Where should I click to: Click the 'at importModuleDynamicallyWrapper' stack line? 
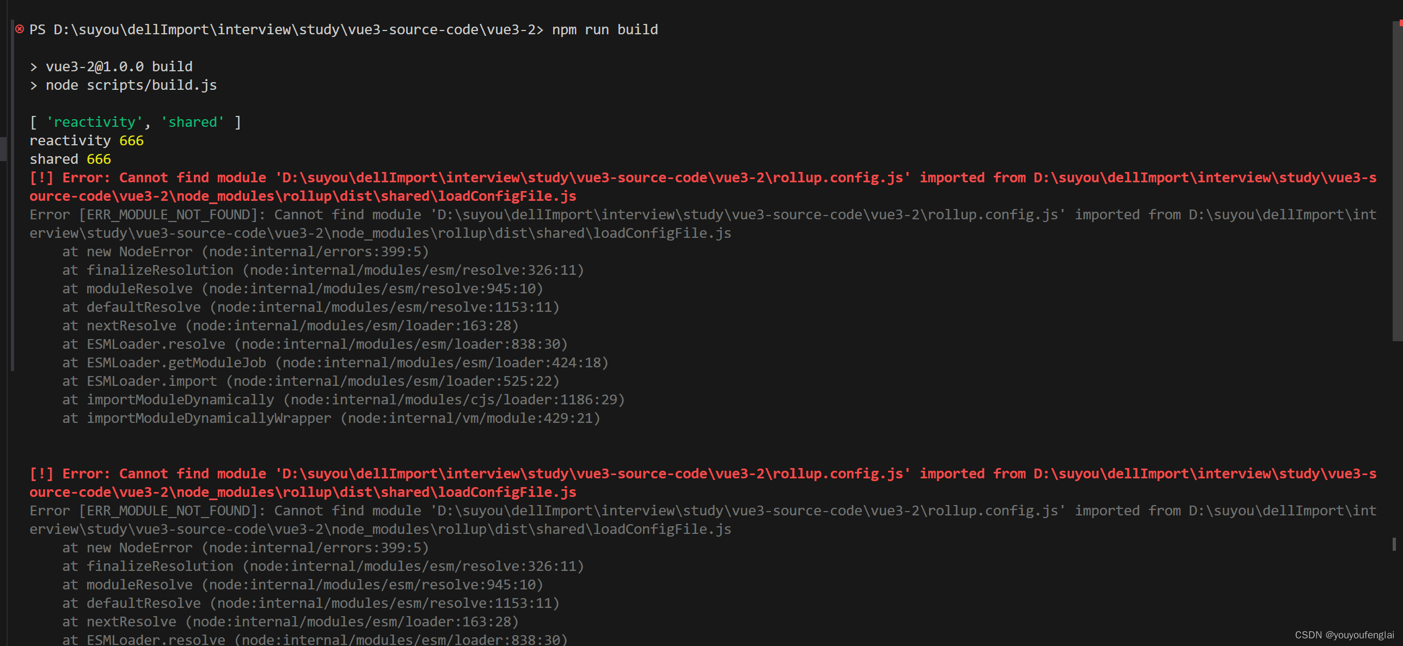coord(331,418)
